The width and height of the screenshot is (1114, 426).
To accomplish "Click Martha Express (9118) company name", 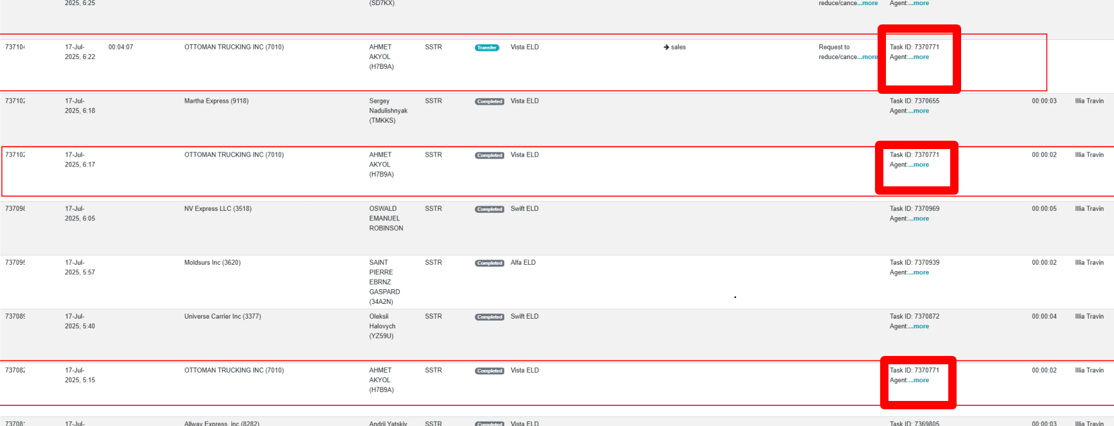I will click(217, 101).
